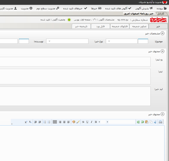Image resolution: width=169 pixels, height=161 pixels.
Task: Open the مدیریت کاربر menu
Action: coord(8,8)
